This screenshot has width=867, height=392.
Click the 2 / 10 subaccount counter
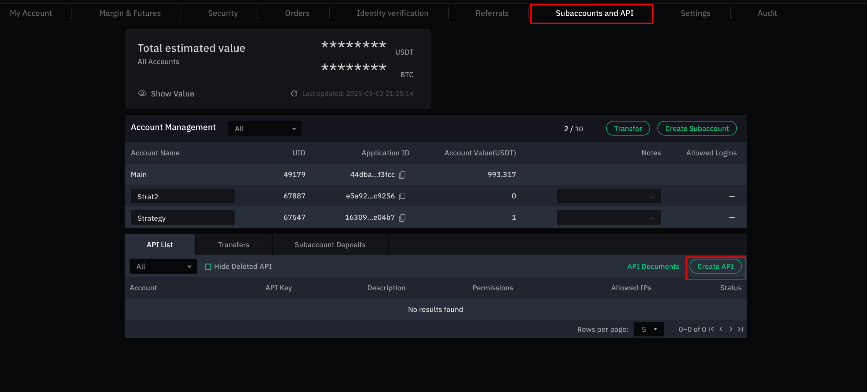[573, 129]
